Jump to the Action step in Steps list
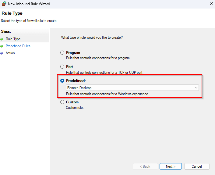This screenshot has height=175, width=215. pos(10,53)
